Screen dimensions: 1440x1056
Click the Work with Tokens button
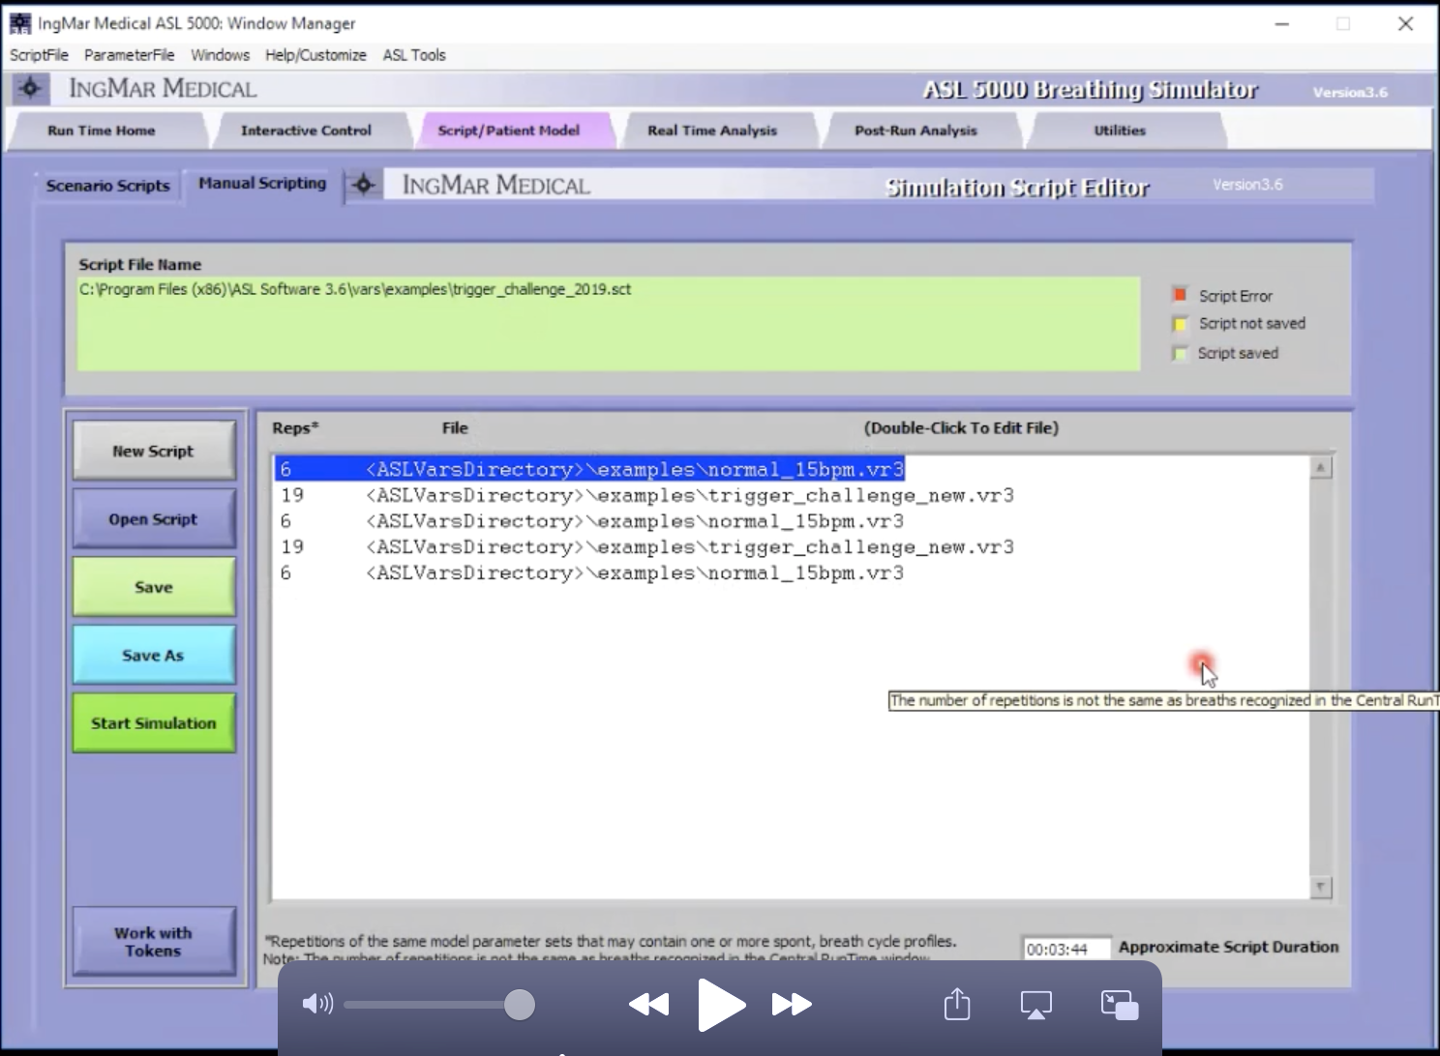click(x=154, y=941)
